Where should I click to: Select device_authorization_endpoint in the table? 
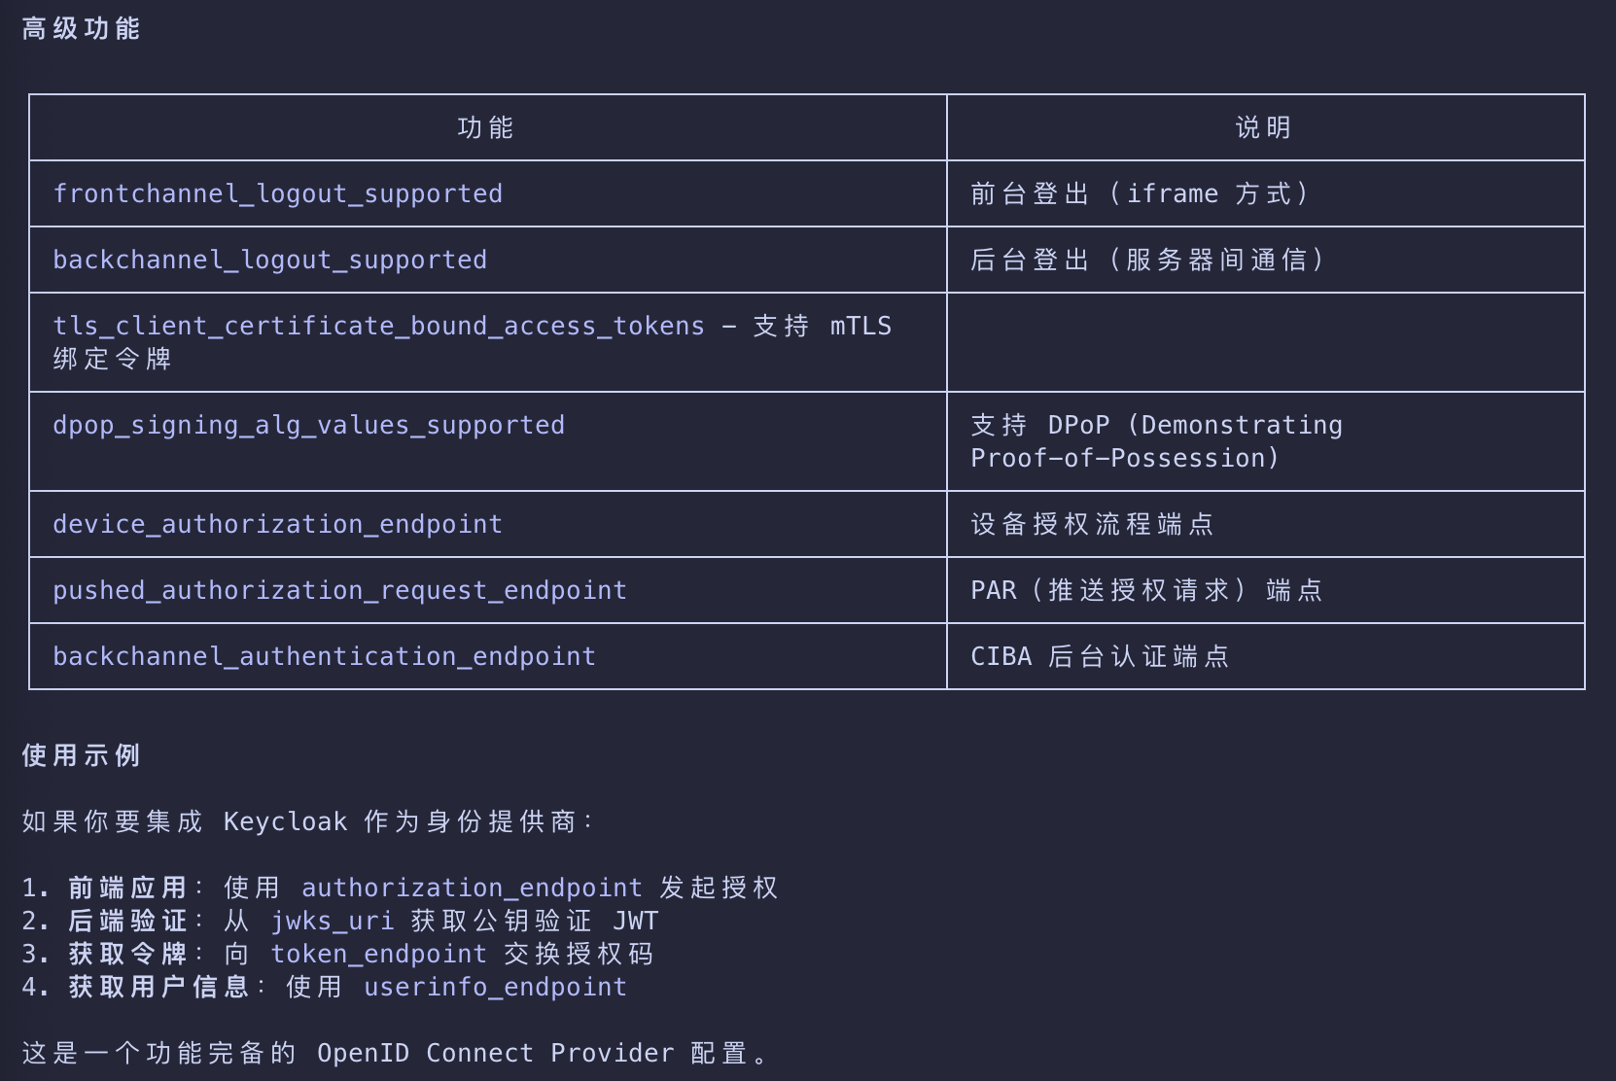[x=277, y=524]
